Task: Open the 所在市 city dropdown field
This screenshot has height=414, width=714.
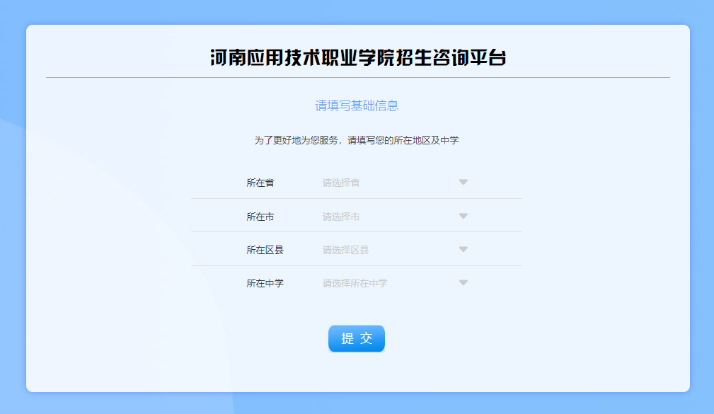Action: [x=395, y=217]
